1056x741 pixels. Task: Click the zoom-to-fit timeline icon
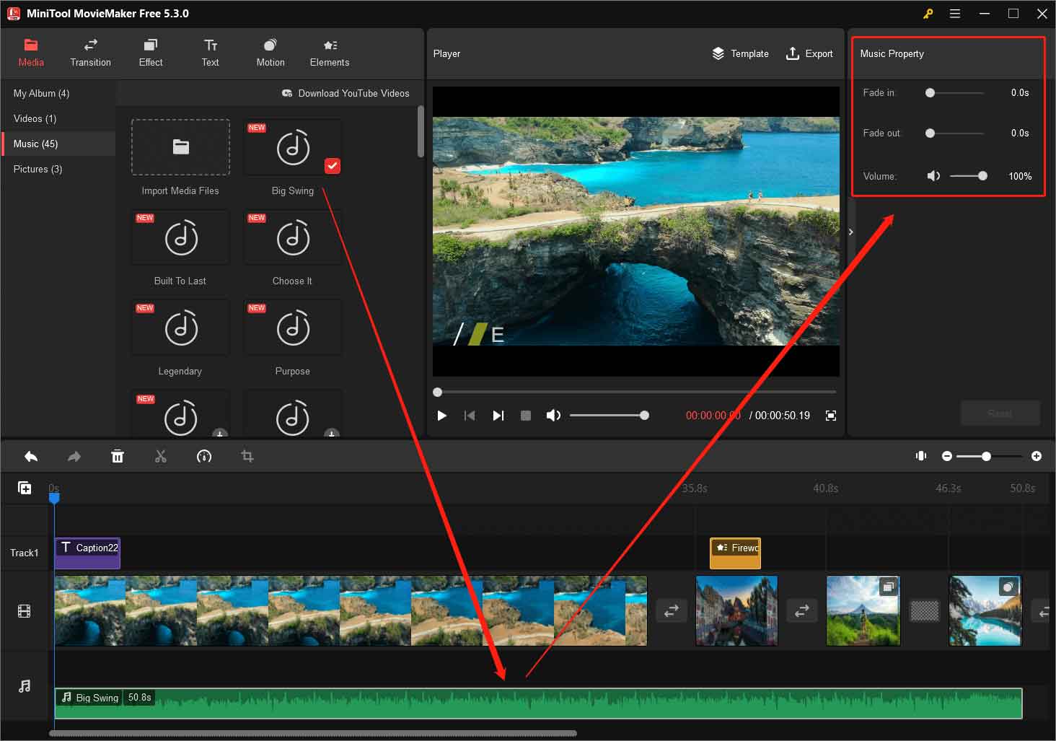[x=921, y=456]
